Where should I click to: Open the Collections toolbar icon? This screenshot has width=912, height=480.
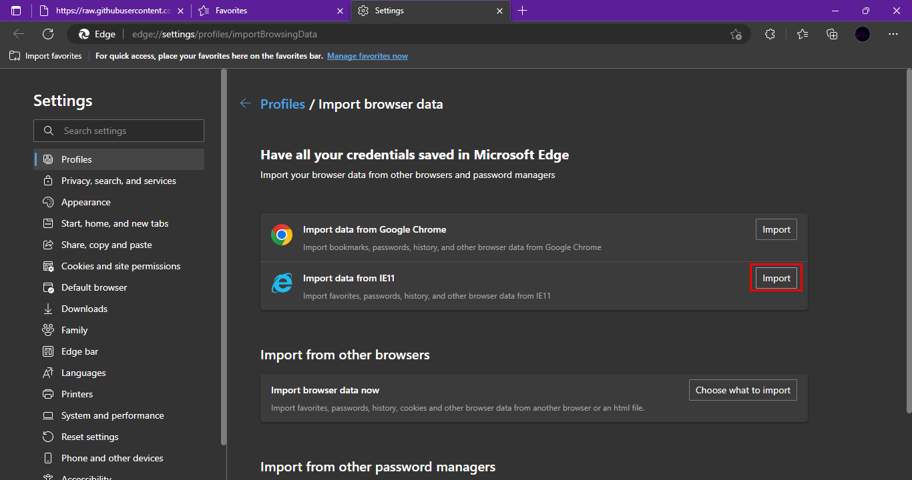832,34
